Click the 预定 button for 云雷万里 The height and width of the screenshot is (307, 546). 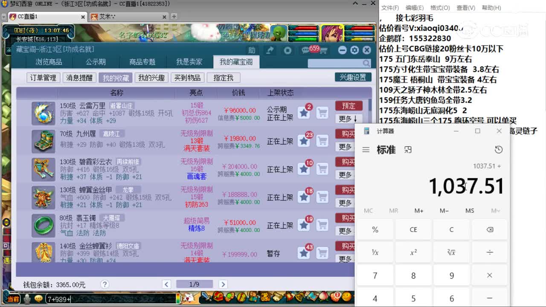pyautogui.click(x=348, y=106)
